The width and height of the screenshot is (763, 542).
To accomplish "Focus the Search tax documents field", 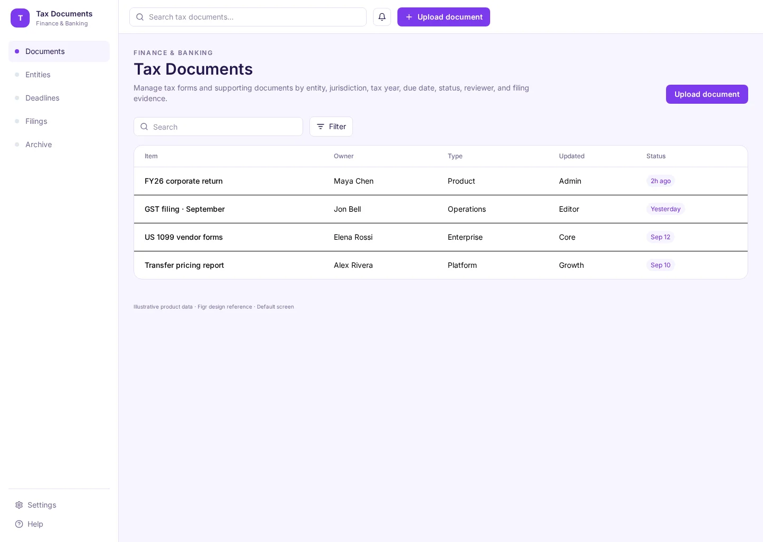I will tap(248, 17).
